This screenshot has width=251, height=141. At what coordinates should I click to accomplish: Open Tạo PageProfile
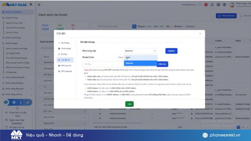tap(13, 53)
